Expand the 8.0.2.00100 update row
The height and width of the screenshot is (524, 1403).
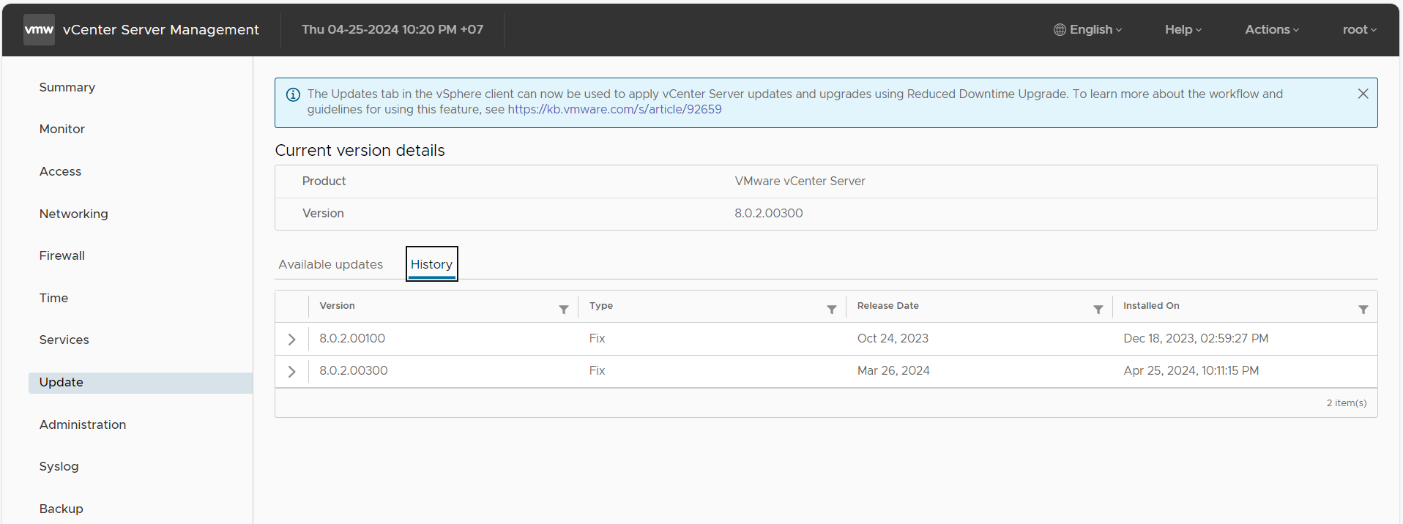pyautogui.click(x=291, y=340)
